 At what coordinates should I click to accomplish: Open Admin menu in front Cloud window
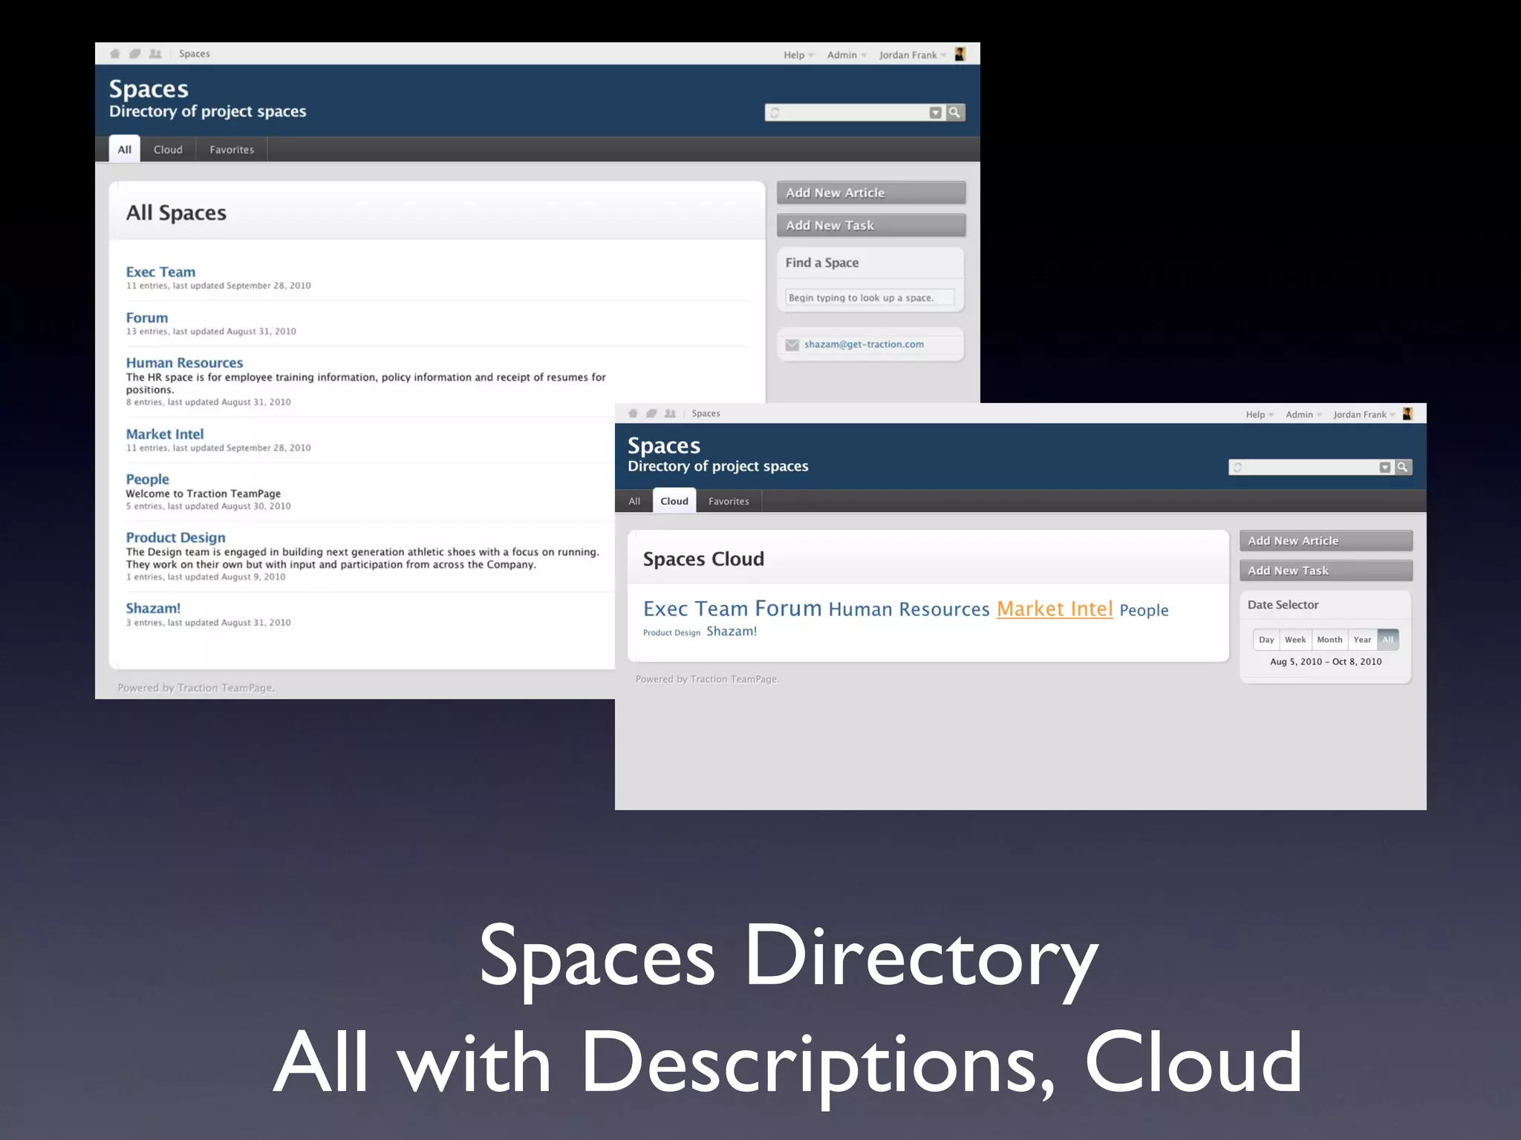click(1303, 415)
